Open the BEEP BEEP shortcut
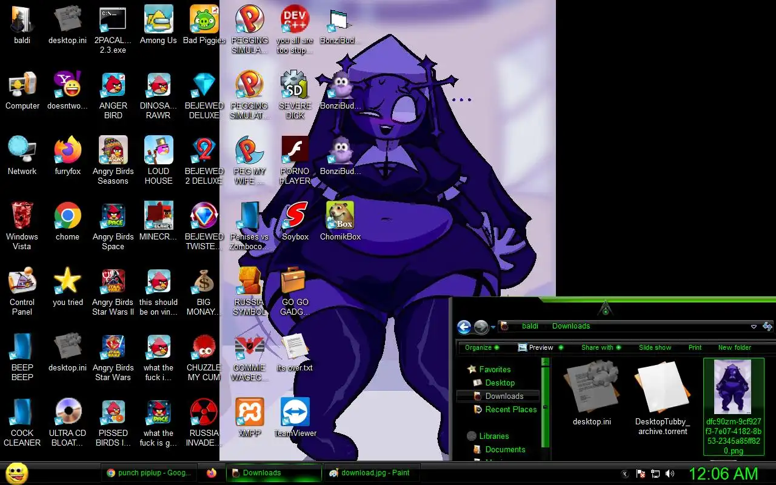The height and width of the screenshot is (485, 776). pos(22,357)
